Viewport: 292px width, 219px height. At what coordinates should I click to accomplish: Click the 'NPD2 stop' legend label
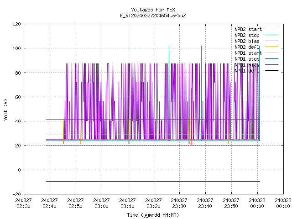(247, 35)
